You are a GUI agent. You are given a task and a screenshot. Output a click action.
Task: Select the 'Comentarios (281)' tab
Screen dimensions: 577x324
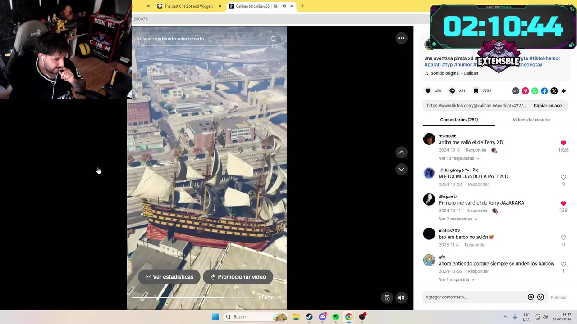click(459, 120)
